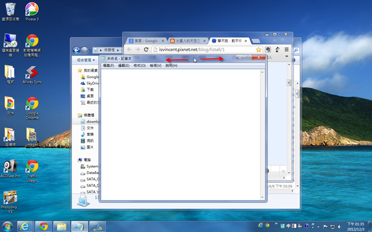Click the volume speaker tray icon

point(339,227)
